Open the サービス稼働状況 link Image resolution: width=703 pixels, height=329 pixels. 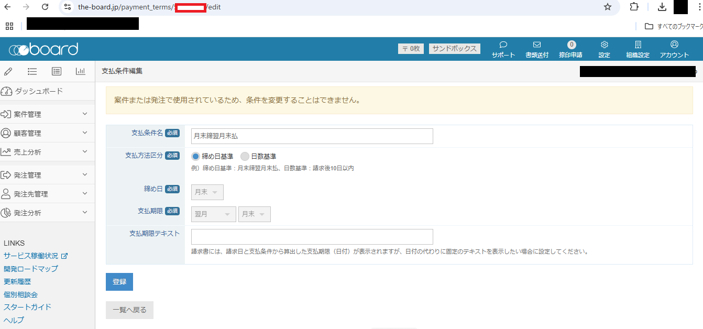31,256
